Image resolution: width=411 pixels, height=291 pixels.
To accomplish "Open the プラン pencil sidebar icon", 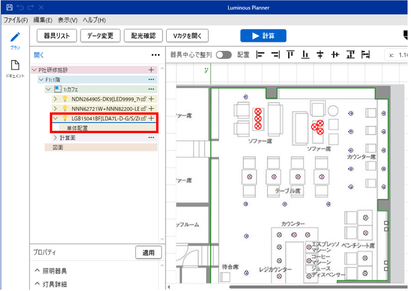I will pos(15,38).
